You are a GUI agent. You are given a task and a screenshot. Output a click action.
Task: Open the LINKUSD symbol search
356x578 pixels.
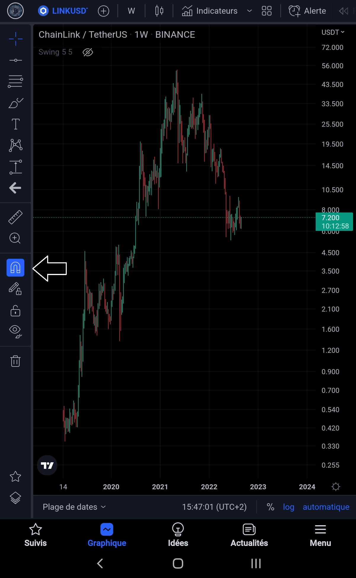63,11
